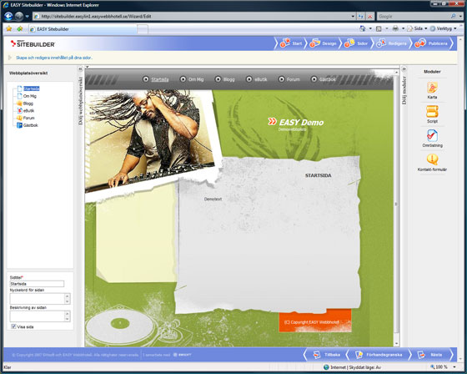Click the Home toolbar icon
The height and width of the screenshot is (374, 467).
click(x=363, y=28)
